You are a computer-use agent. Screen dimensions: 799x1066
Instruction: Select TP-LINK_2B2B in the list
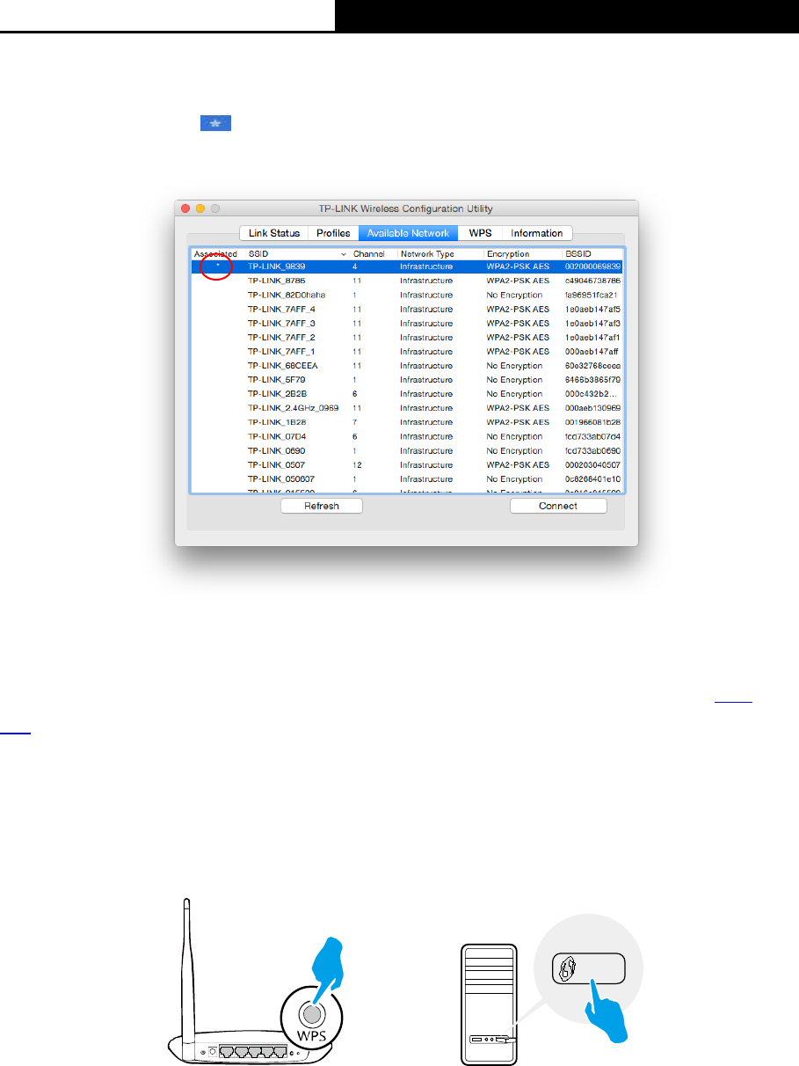[407, 394]
